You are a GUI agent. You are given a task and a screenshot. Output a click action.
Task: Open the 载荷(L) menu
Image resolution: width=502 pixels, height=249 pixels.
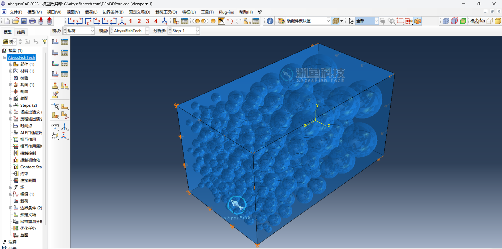91,12
